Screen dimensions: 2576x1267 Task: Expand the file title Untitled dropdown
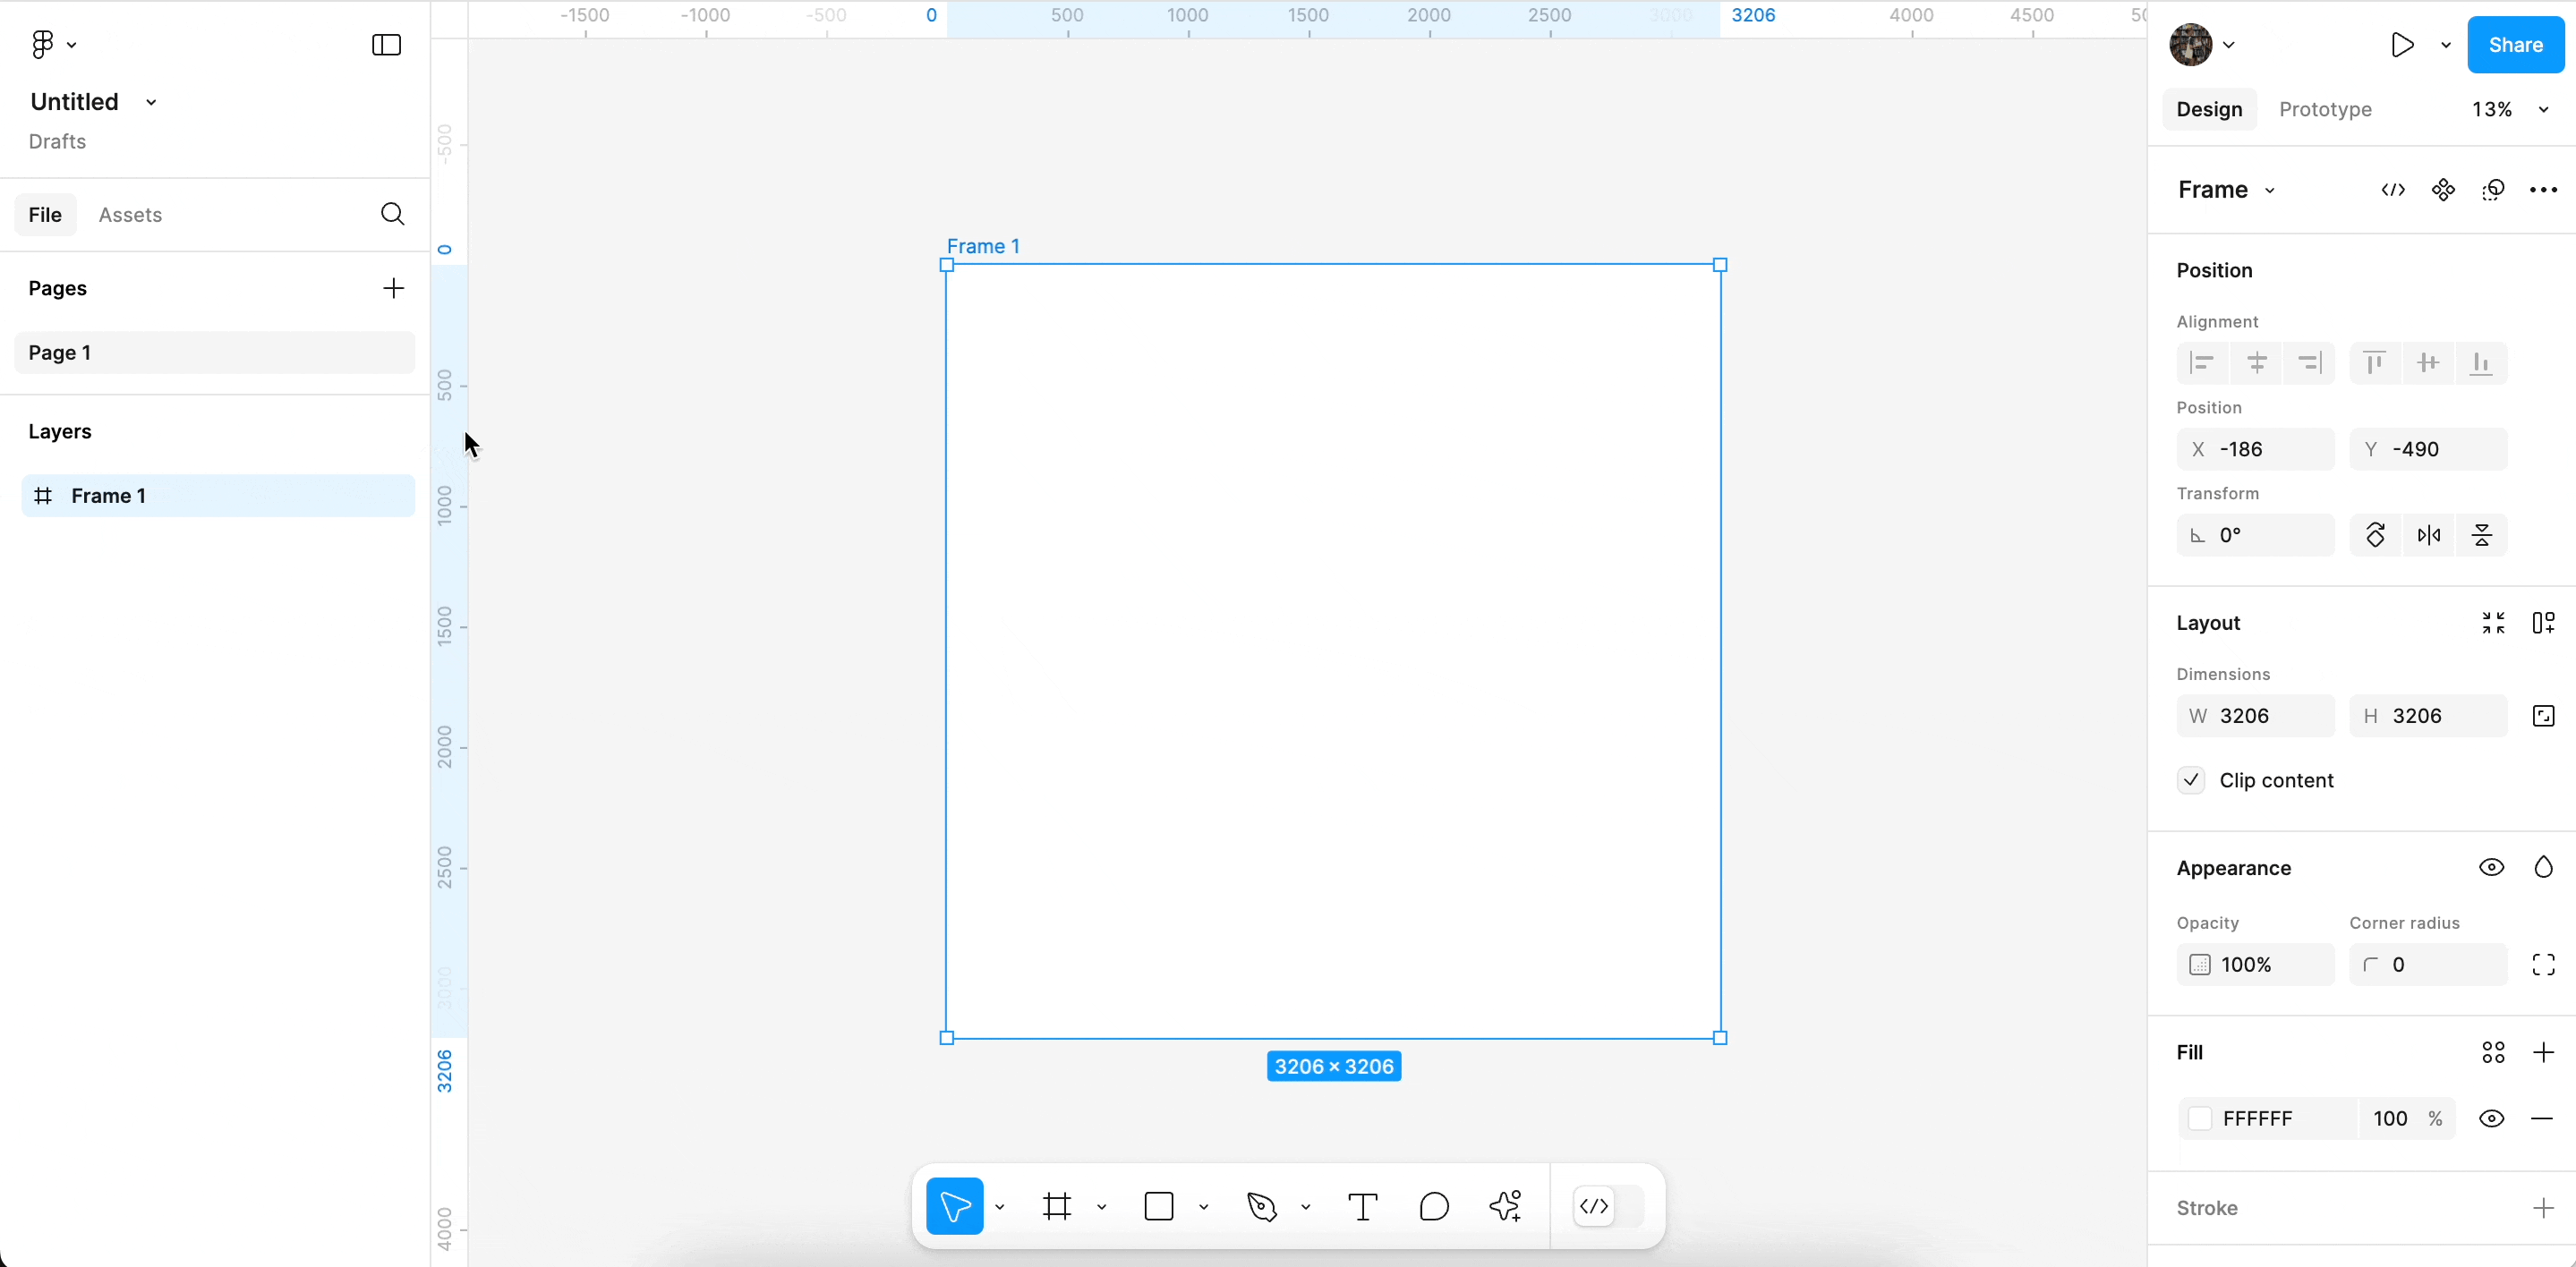tap(151, 102)
